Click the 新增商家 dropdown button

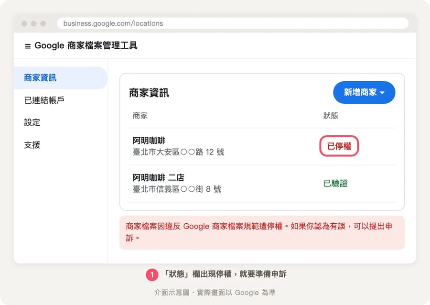tap(364, 92)
